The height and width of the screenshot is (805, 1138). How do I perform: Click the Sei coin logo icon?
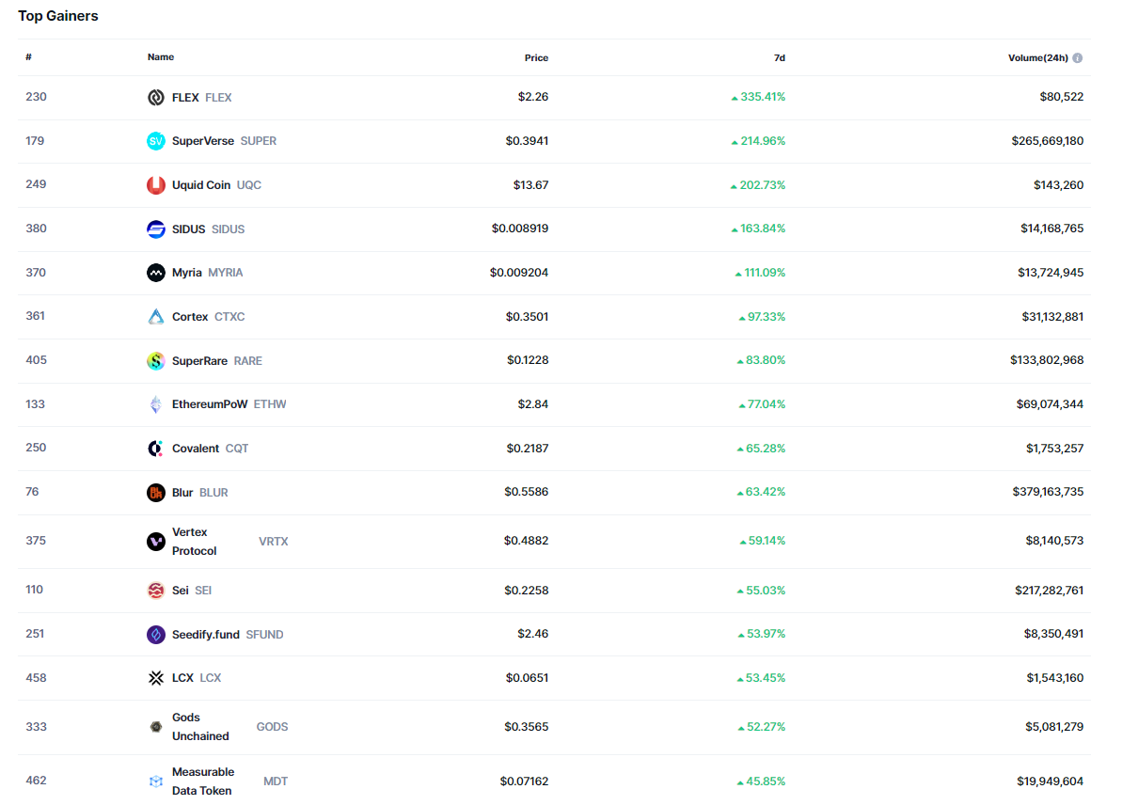pos(156,591)
